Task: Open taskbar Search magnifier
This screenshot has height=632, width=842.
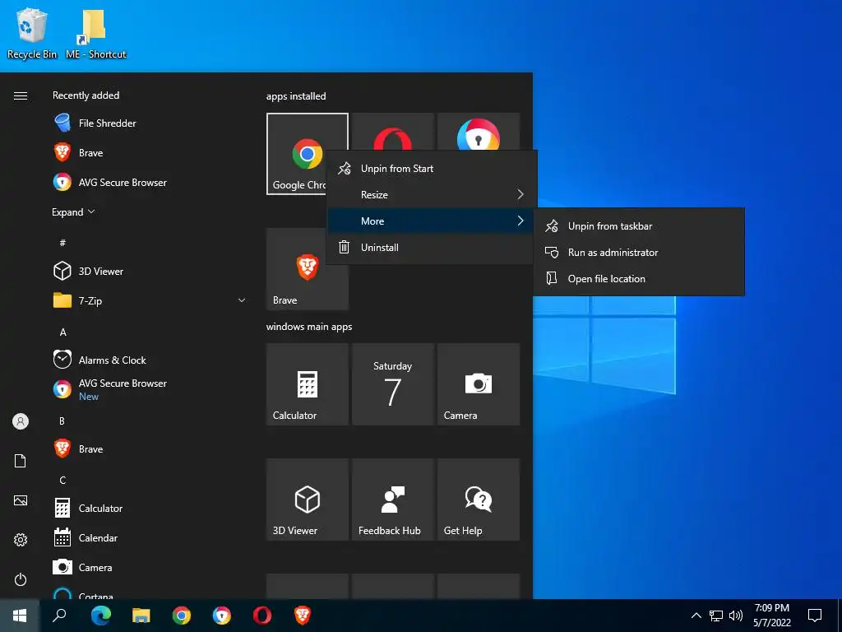Action: point(59,616)
